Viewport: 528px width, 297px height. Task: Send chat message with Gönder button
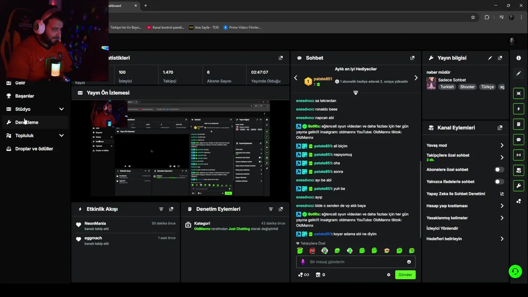click(405, 275)
